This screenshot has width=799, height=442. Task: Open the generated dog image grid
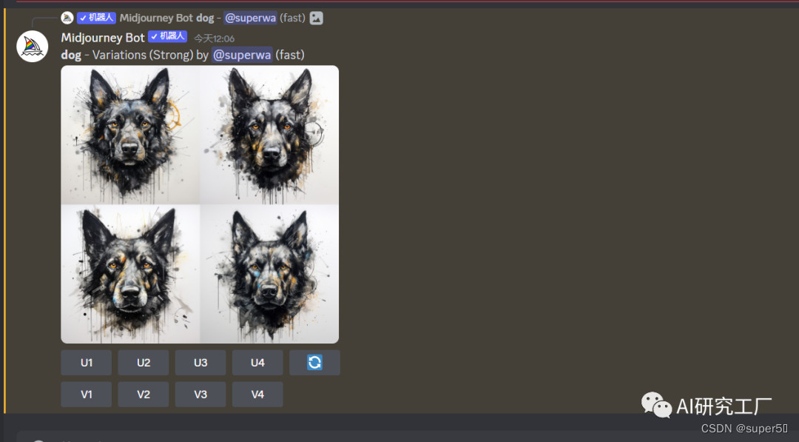click(200, 204)
